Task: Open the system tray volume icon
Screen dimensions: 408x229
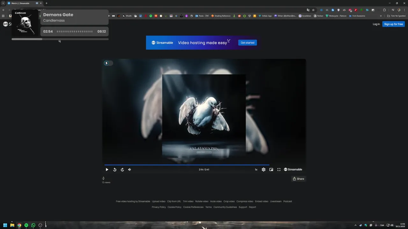Action: click(392, 225)
